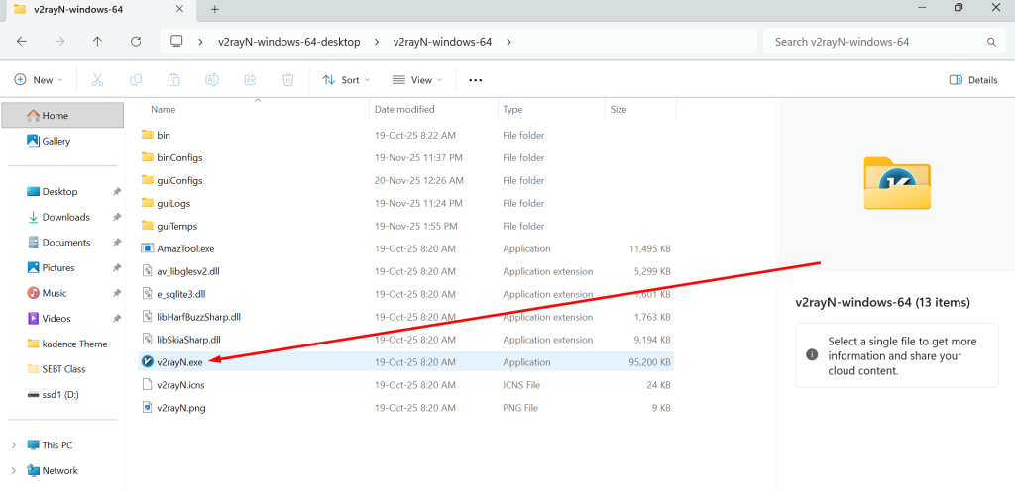Expand chevron right of the PC icon
1015x492 pixels.
tap(201, 42)
